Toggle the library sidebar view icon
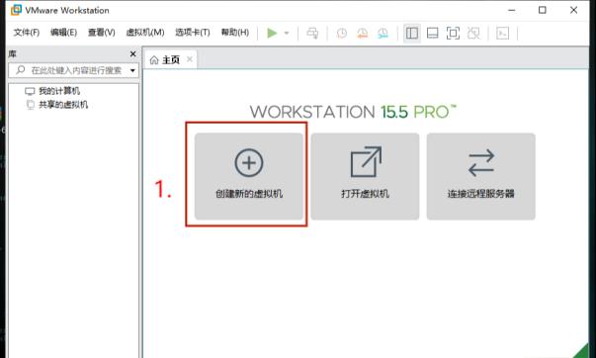 tap(411, 33)
